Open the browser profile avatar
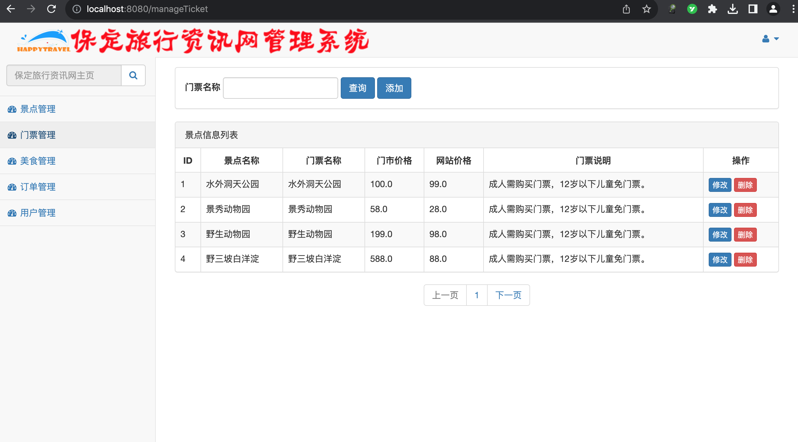 [x=773, y=9]
